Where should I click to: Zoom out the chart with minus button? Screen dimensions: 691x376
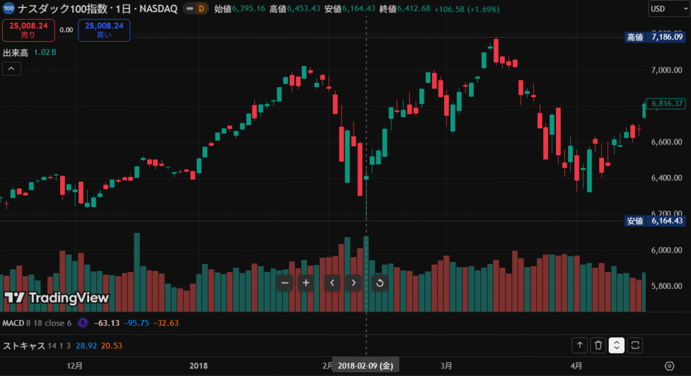tap(285, 282)
